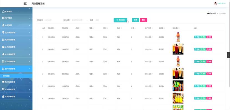The height and width of the screenshot is (110, 230).
Task: Sort by the 包装 column arrows
Action: pyautogui.click(x=121, y=28)
